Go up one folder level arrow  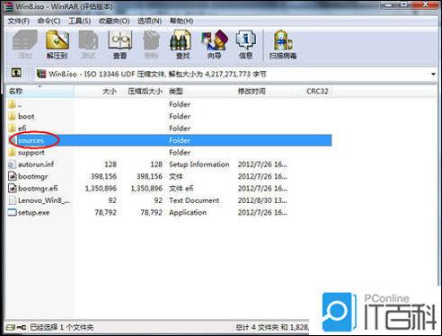click(16, 73)
